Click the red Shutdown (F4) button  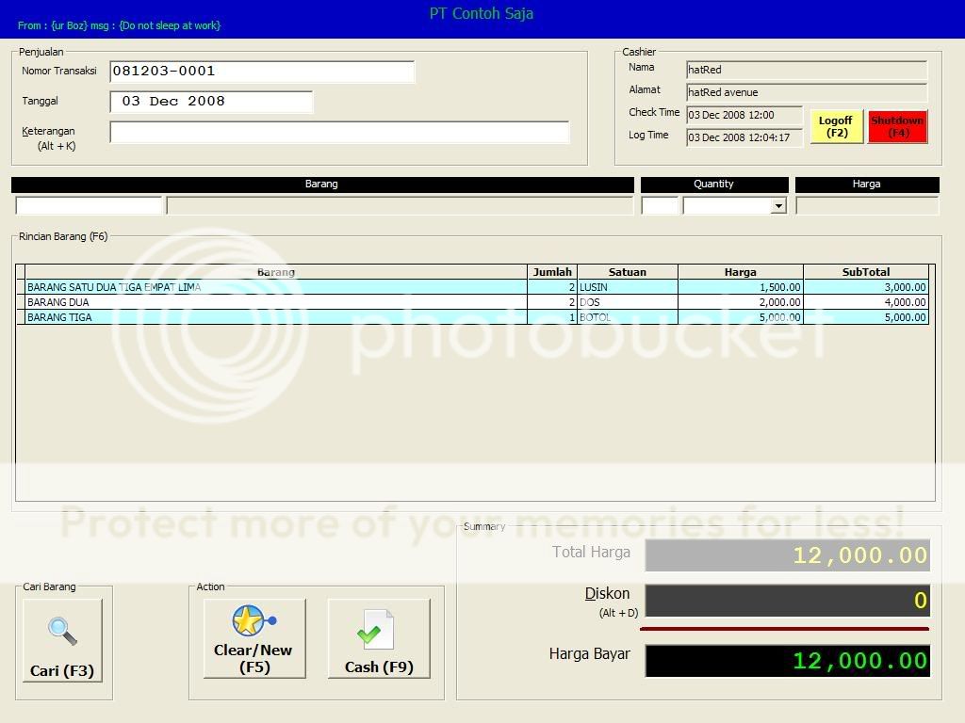coord(897,126)
